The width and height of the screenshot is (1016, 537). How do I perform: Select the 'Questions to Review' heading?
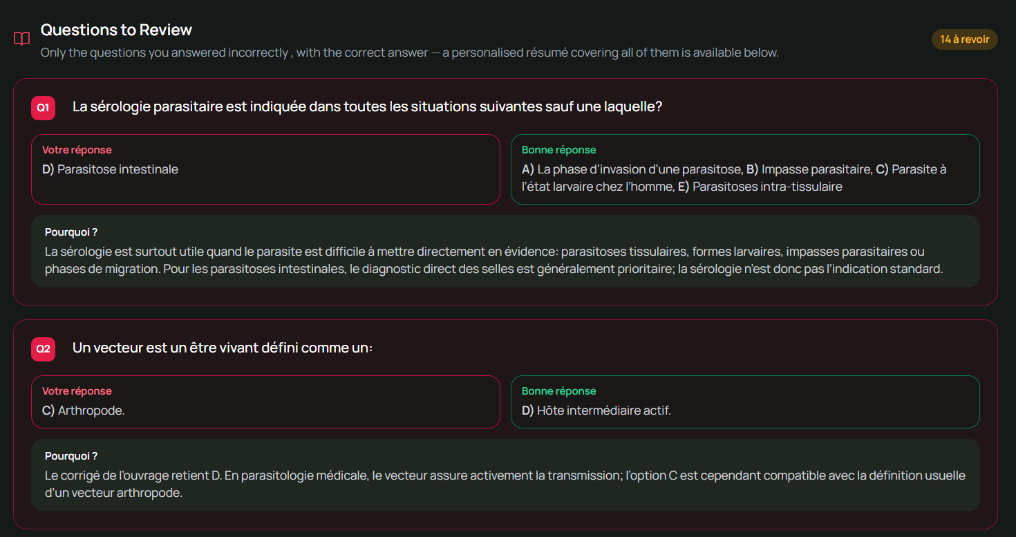(x=116, y=30)
